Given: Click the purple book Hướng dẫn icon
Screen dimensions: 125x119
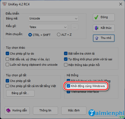Looking at the screenshot, I should click(8, 110).
